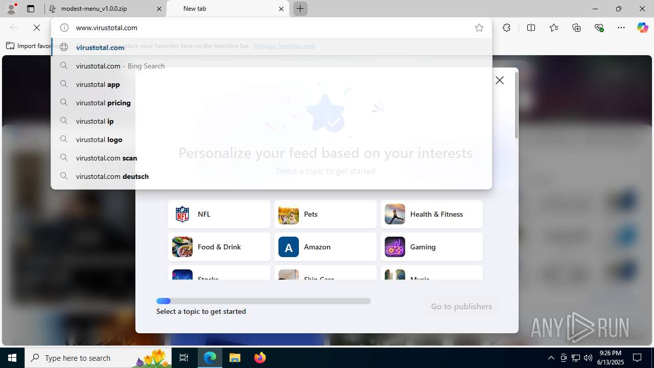This screenshot has height=368, width=654.
Task: Open the notification center icon
Action: coord(637,358)
